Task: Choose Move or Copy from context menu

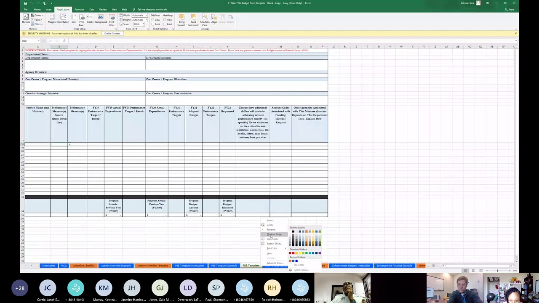Action: pos(274,234)
